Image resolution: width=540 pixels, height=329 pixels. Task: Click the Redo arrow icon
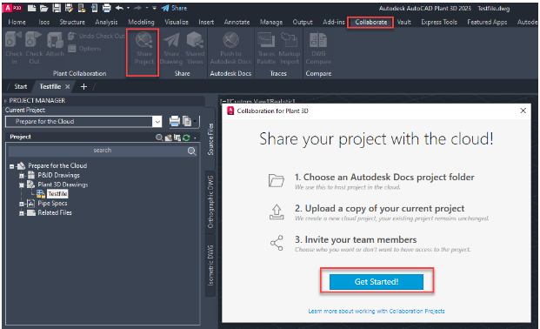[137, 8]
